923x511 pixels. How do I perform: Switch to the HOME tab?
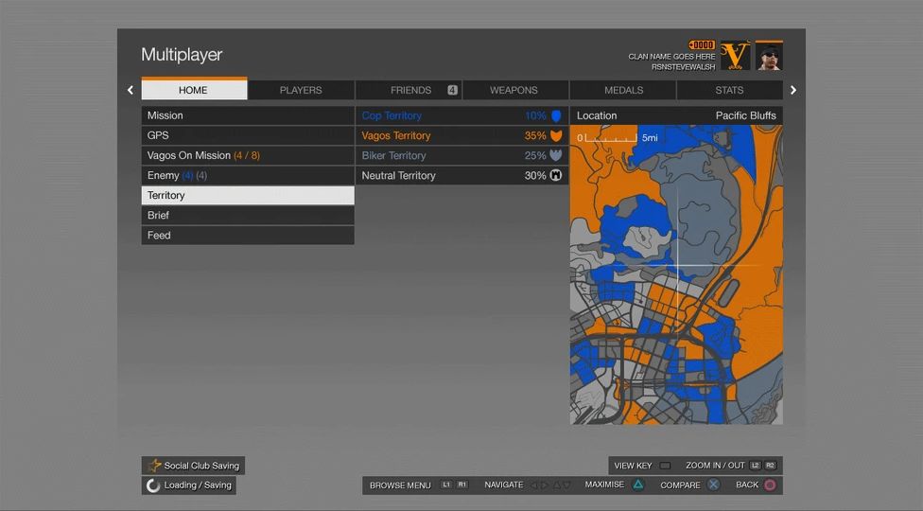coord(194,90)
